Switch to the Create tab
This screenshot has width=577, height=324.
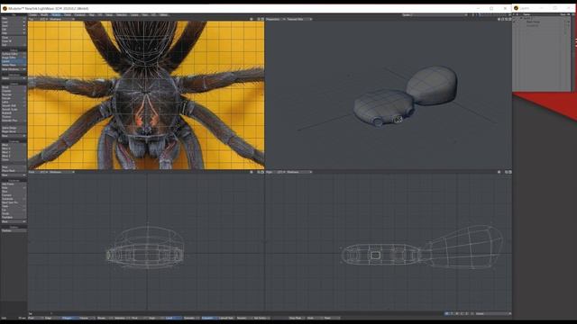[33, 14]
